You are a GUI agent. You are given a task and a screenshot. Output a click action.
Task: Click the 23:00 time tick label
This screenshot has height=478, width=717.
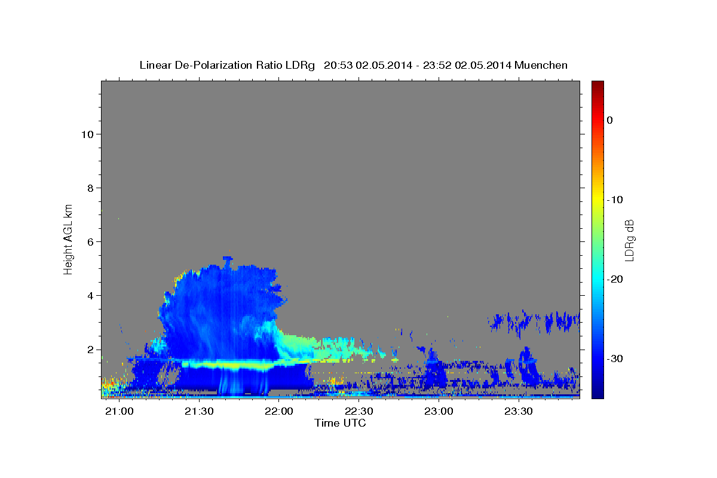point(439,412)
